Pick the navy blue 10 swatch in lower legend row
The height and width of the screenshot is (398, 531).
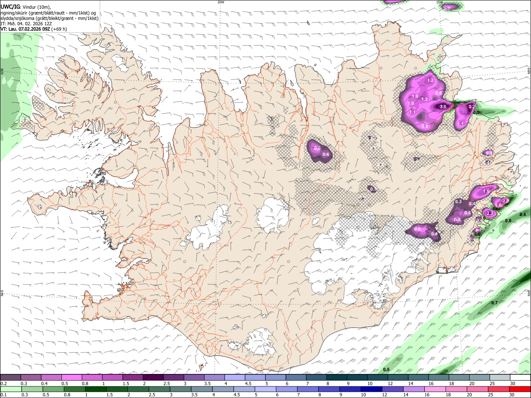point(370,389)
